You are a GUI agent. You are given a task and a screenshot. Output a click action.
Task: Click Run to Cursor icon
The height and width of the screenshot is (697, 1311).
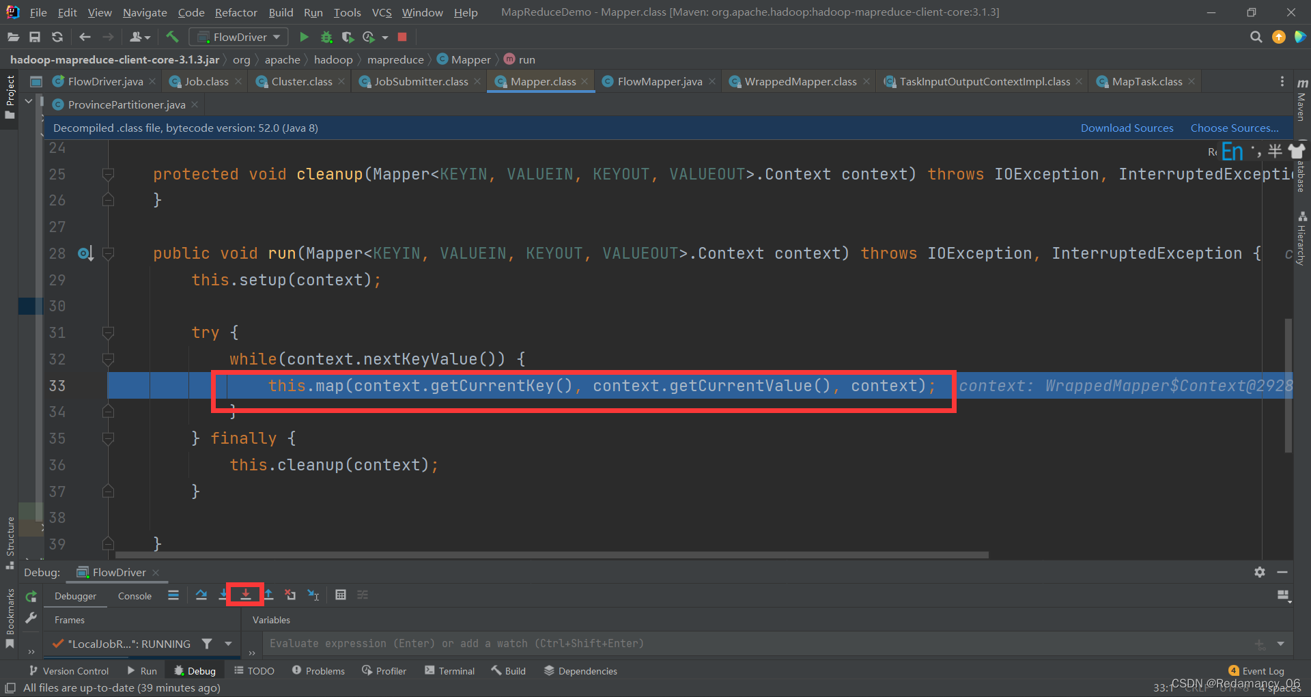pos(313,595)
